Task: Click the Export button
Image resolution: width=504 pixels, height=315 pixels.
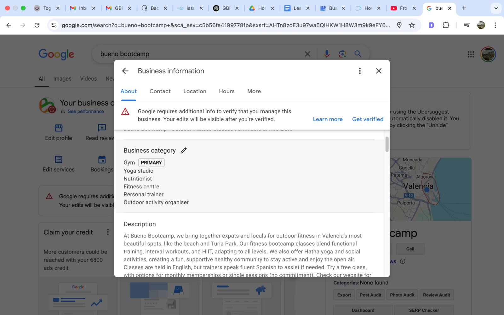Action: coord(344,295)
